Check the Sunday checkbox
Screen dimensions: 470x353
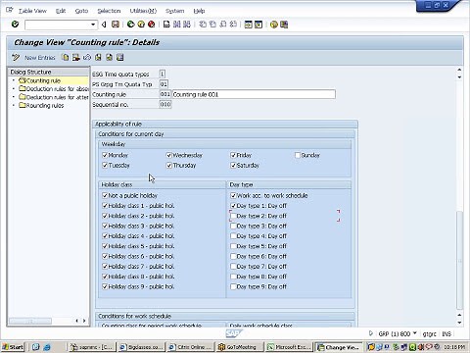[298, 155]
